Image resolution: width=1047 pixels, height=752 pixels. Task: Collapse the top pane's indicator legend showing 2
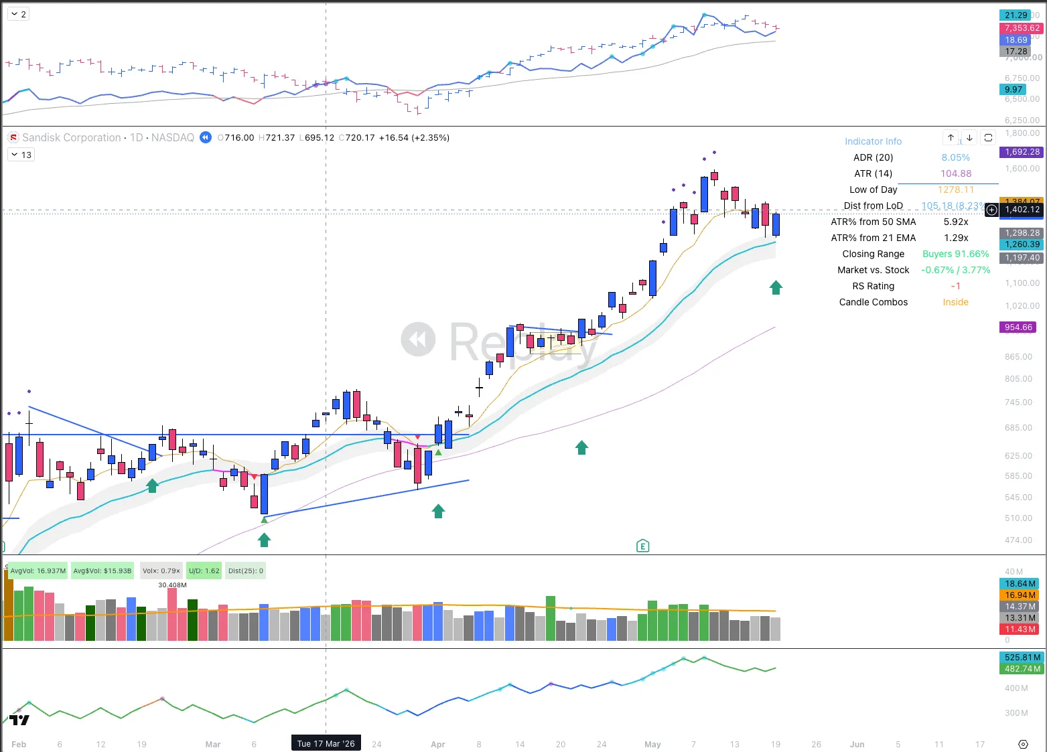tap(18, 14)
